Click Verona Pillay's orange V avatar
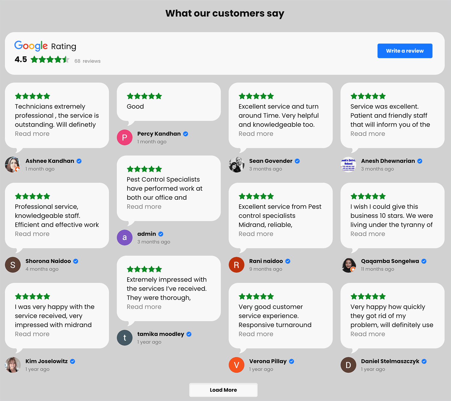This screenshot has width=451, height=401. pos(236,365)
